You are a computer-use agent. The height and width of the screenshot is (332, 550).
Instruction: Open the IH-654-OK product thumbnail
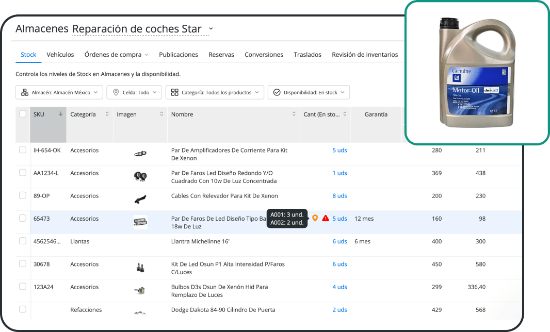click(140, 153)
